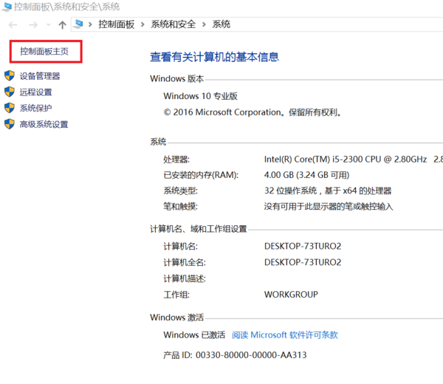Click the computer icon in address bar

78,24
